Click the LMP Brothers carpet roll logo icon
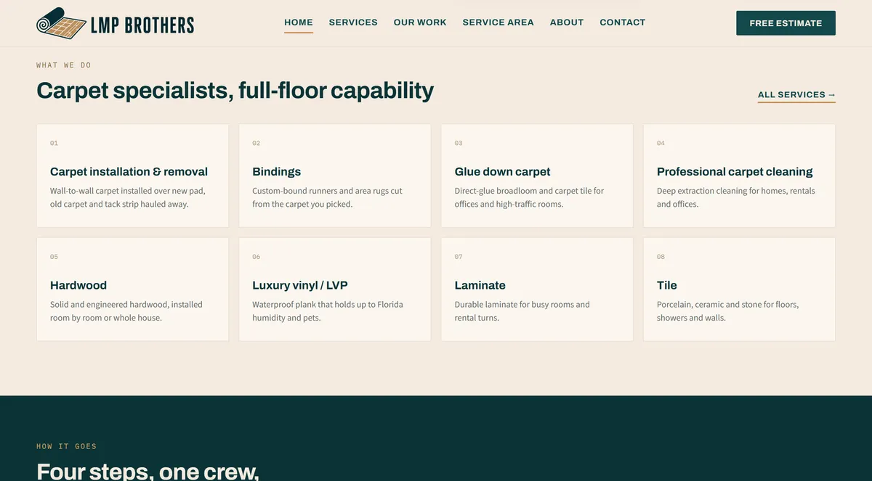Screen dimensions: 872x481 (61, 23)
